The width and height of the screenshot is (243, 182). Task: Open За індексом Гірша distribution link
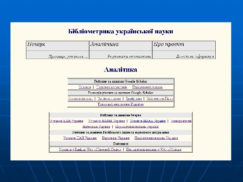coord(160,98)
